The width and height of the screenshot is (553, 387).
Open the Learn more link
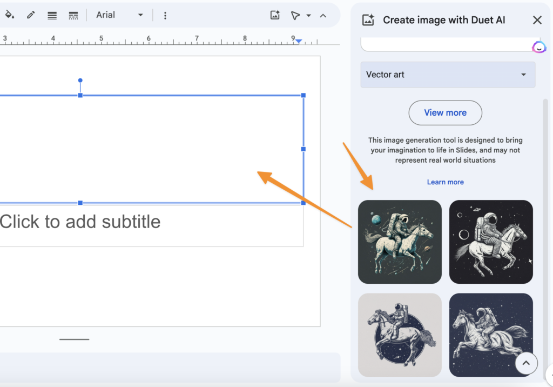coord(445,182)
